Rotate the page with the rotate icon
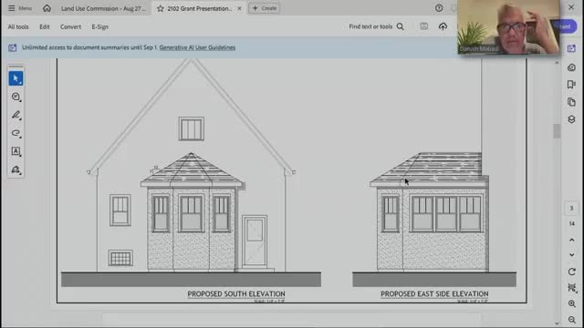Viewport: 584px width, 328px height. click(572, 272)
